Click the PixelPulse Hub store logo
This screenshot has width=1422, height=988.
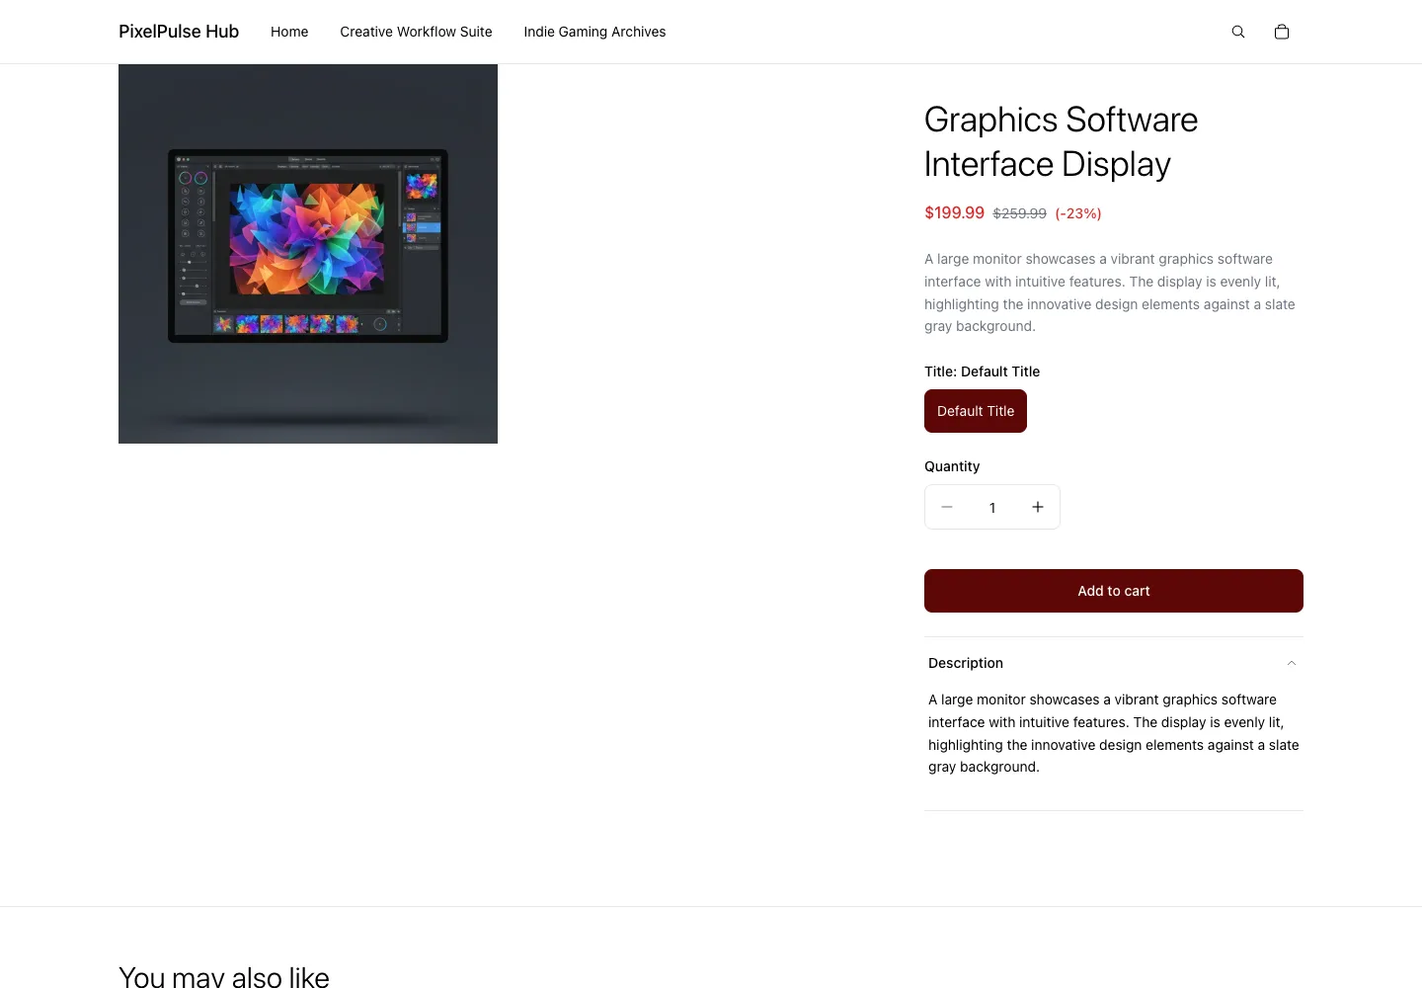[x=179, y=32]
